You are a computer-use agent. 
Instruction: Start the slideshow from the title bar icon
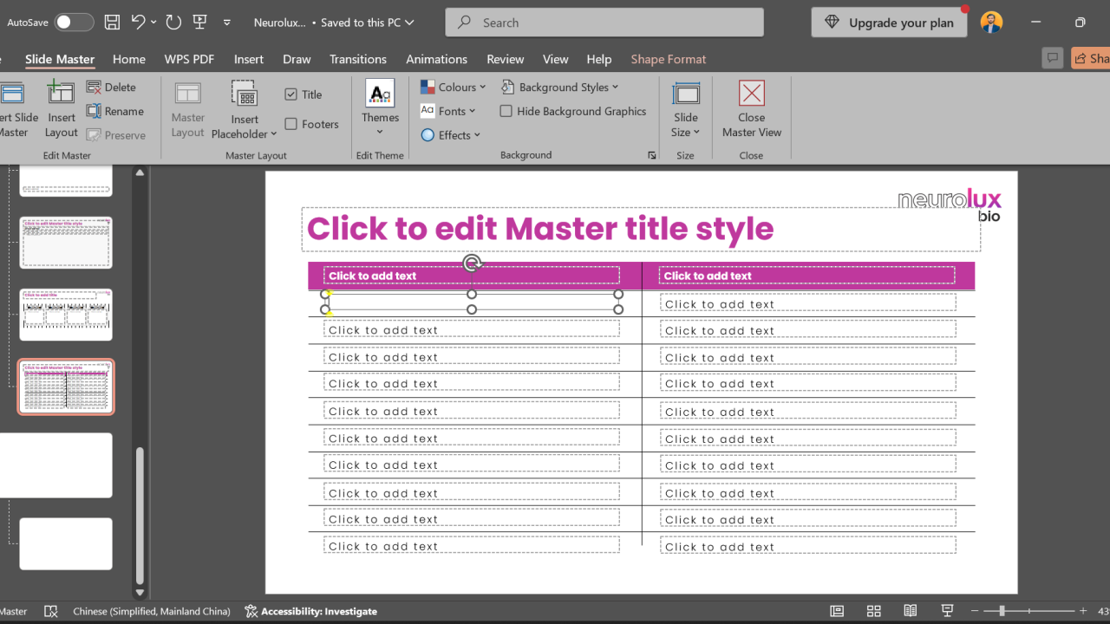pos(200,23)
